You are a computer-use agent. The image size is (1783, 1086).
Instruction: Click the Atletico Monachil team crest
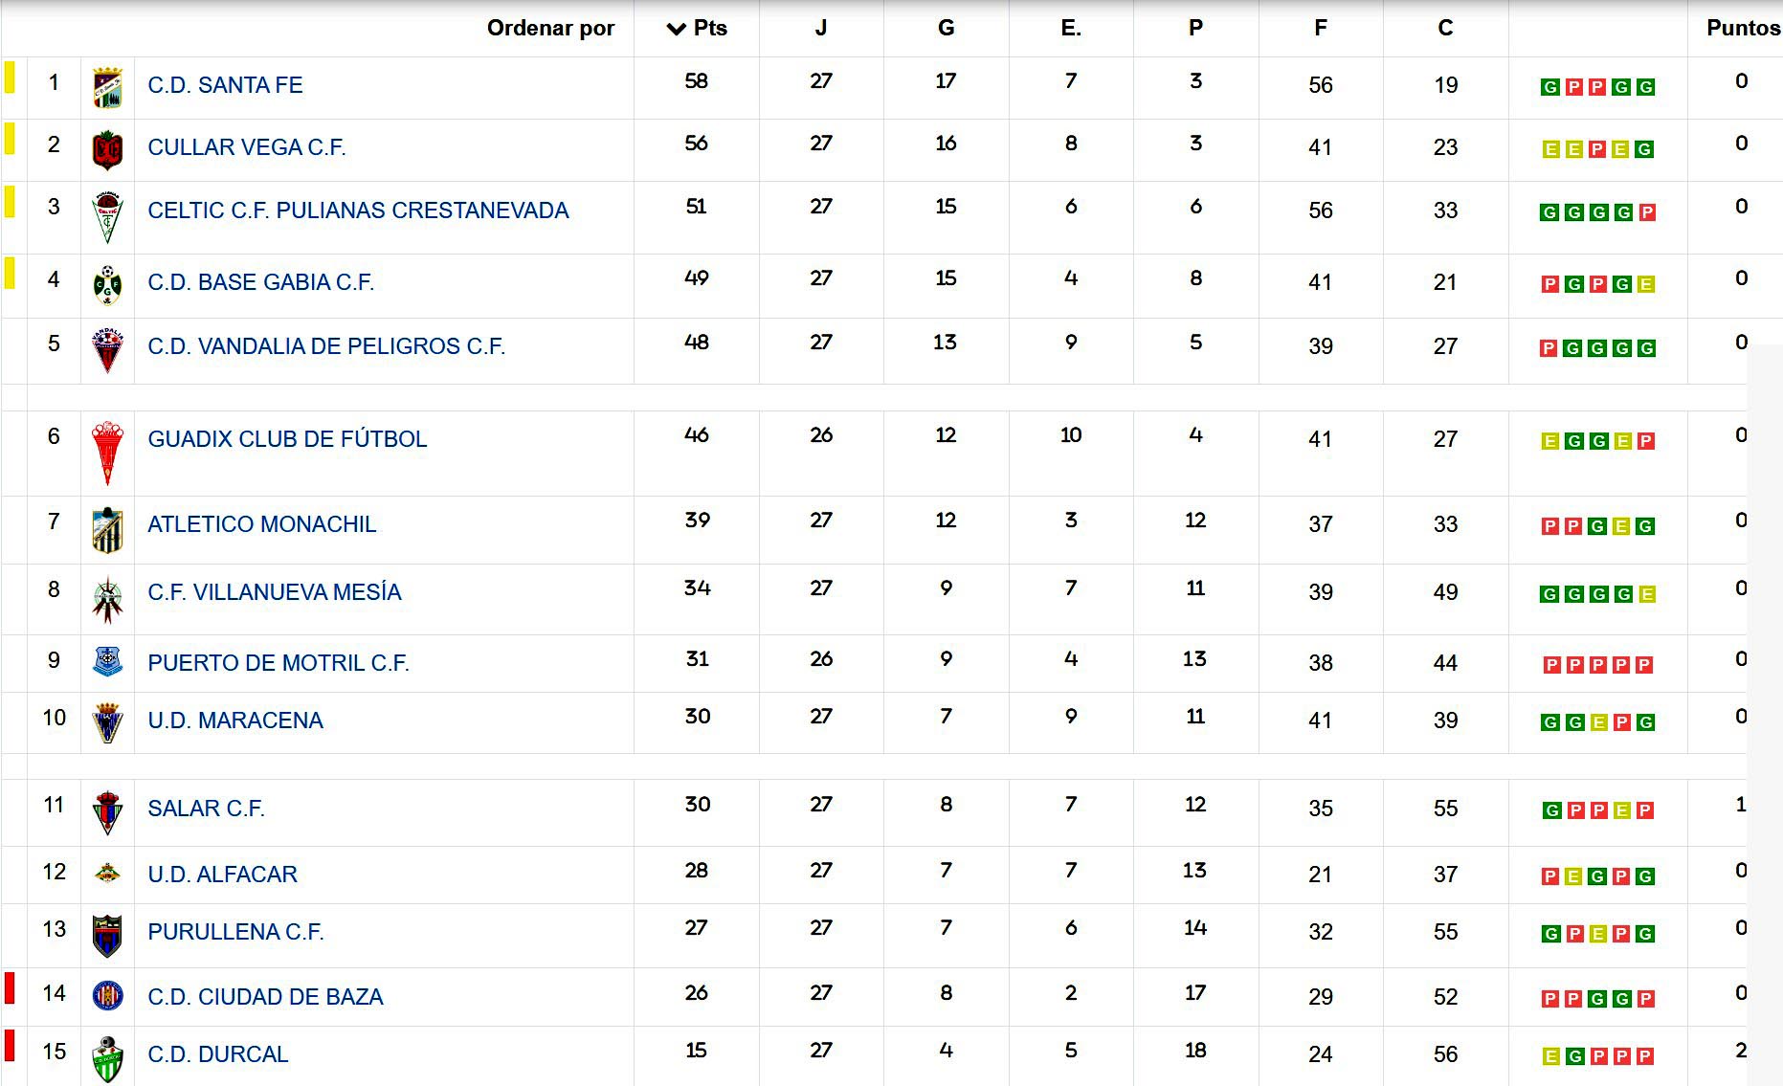[x=107, y=529]
